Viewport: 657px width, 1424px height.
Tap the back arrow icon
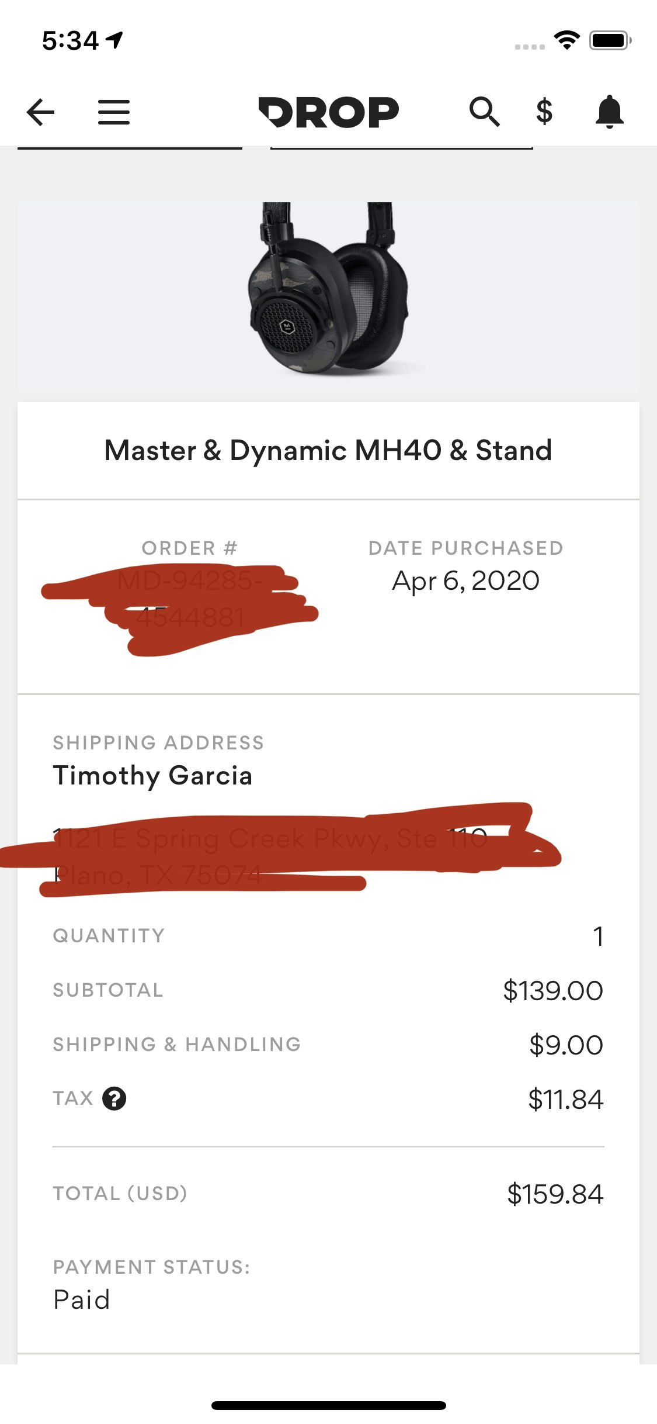point(41,112)
